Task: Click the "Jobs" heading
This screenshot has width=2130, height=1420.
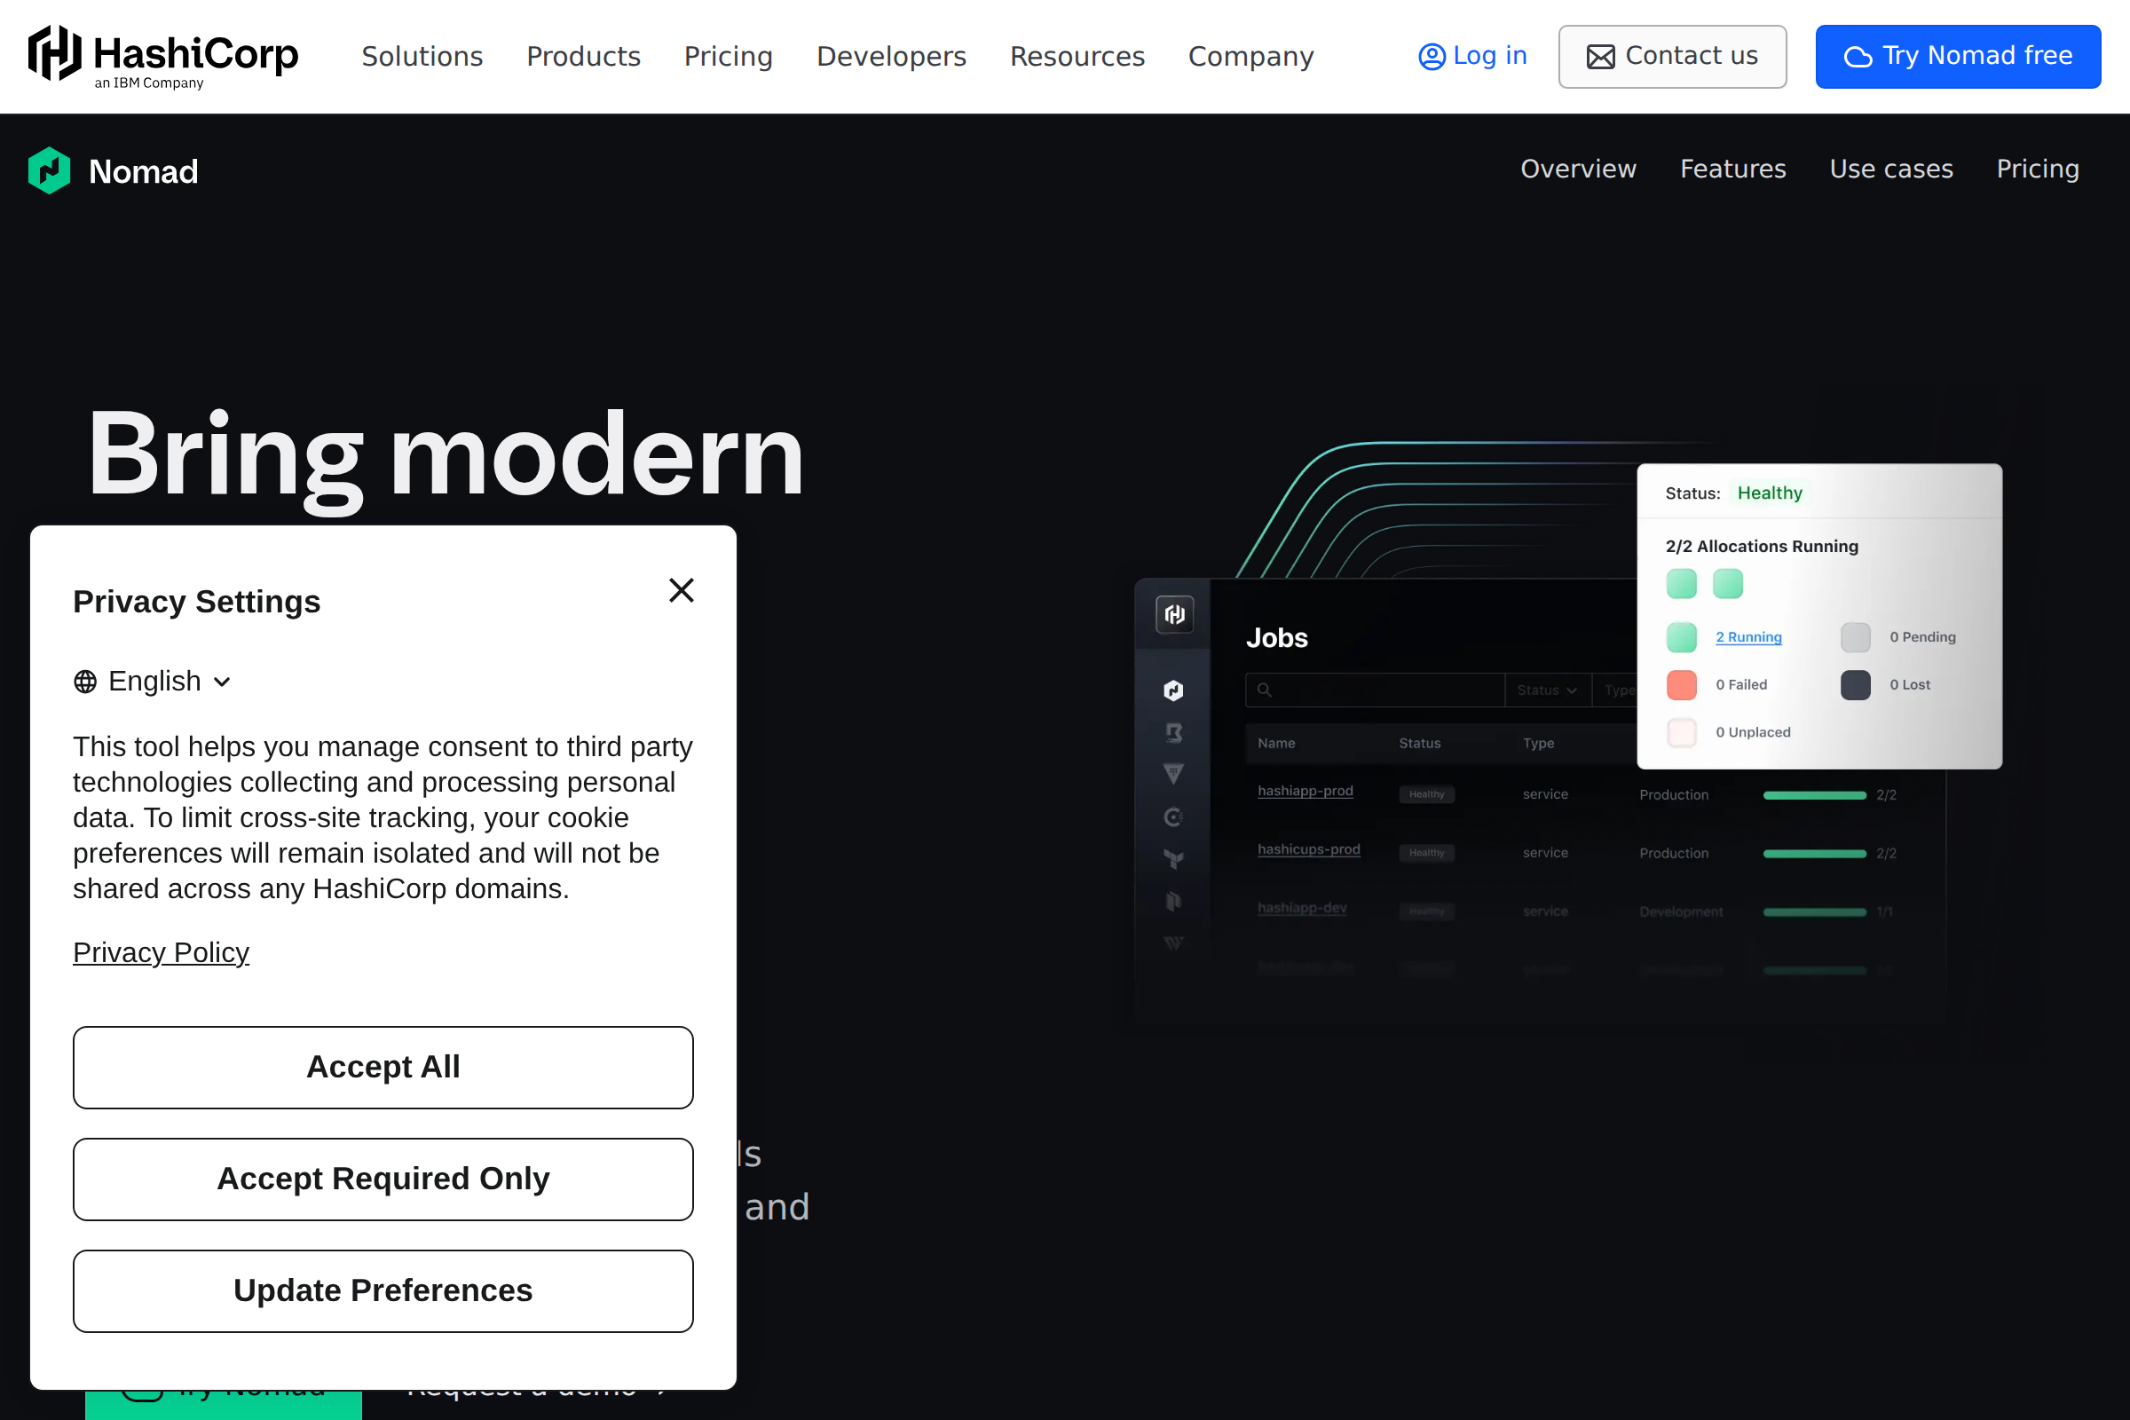Action: point(1277,638)
